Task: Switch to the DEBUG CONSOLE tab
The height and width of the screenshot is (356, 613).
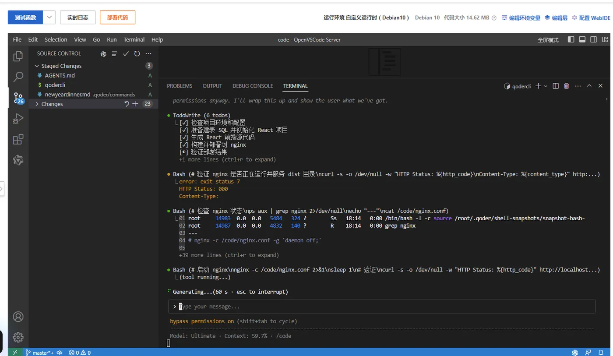Action: point(253,86)
